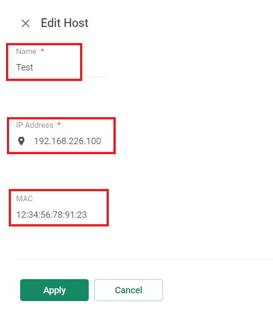Focus the Name input field
Image resolution: width=273 pixels, height=318 pixels.
point(62,67)
